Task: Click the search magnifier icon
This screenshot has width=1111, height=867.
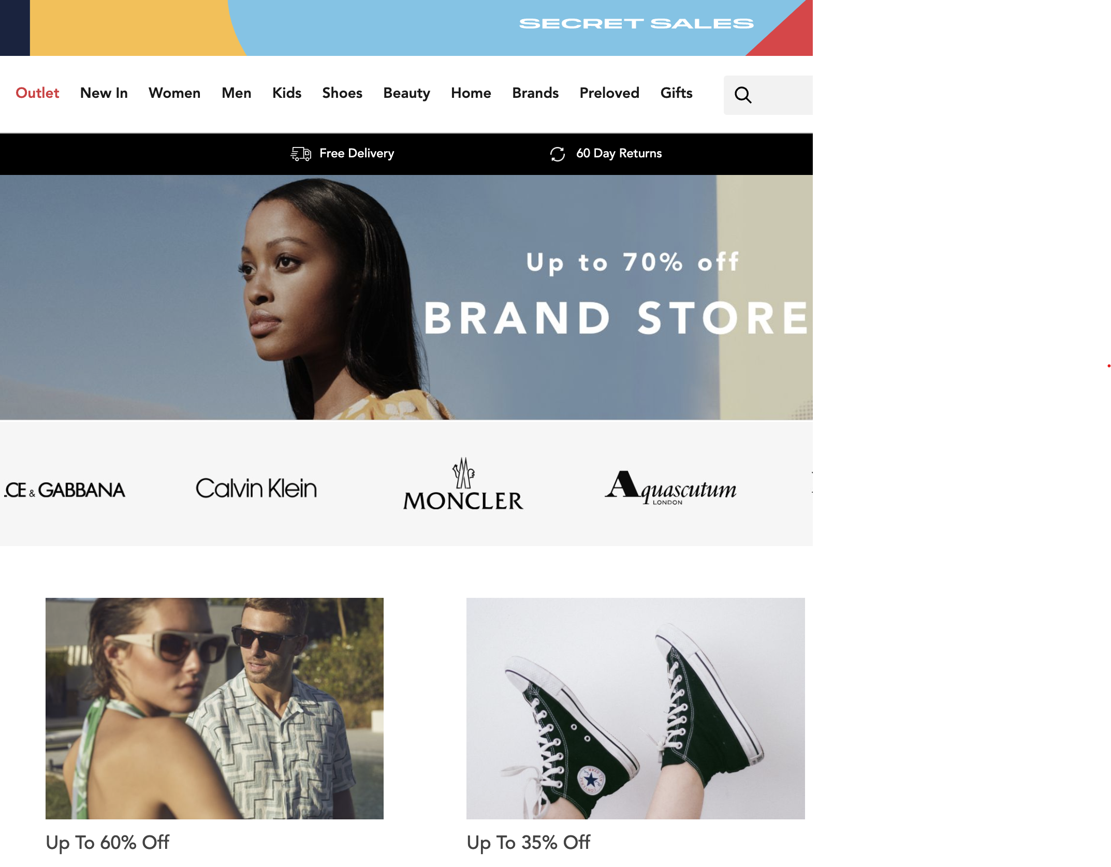Action: pyautogui.click(x=743, y=95)
